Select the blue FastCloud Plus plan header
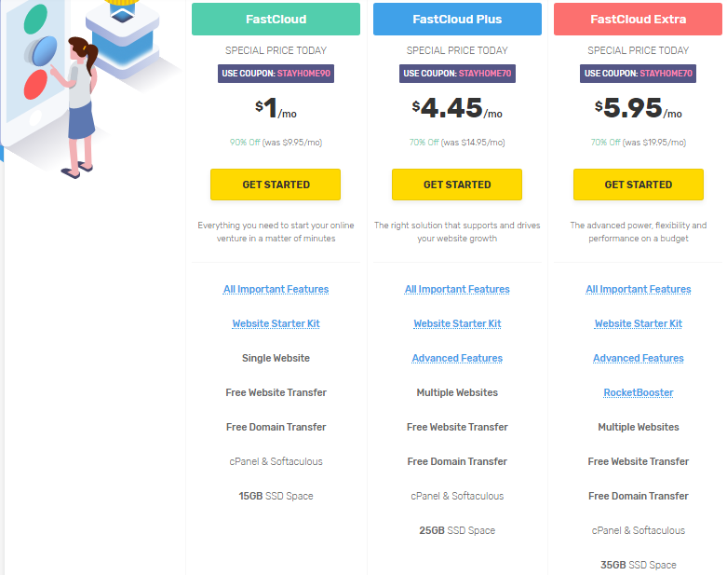 pos(457,19)
